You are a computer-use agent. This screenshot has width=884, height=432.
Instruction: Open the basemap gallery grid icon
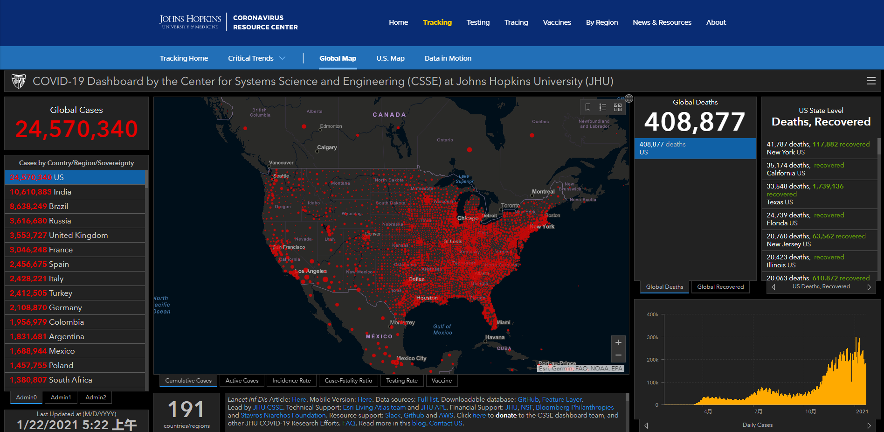[618, 107]
